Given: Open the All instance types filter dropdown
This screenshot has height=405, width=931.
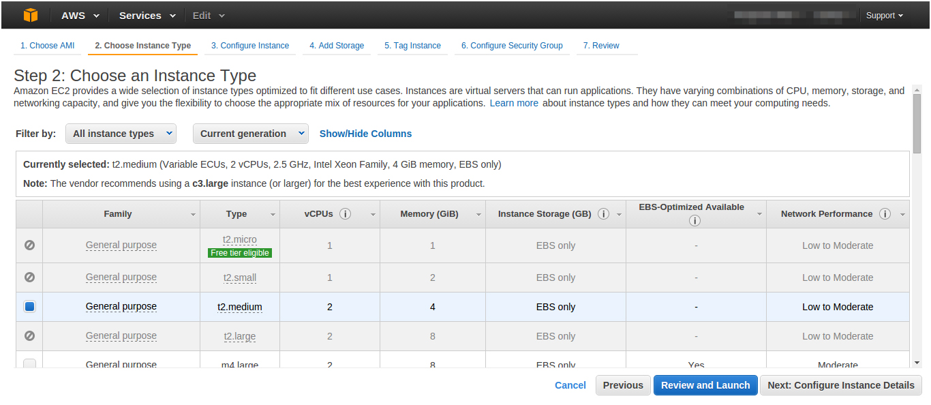Looking at the screenshot, I should pyautogui.click(x=121, y=134).
